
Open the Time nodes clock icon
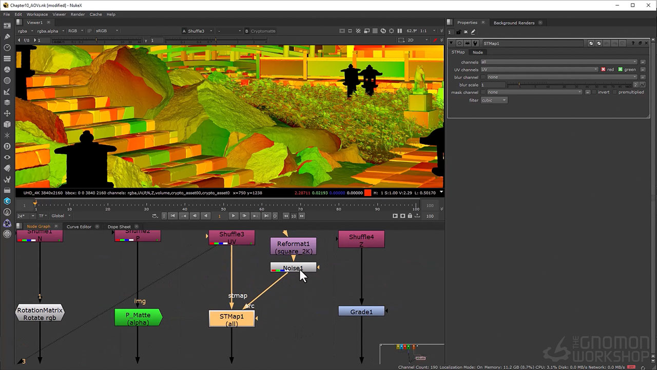pos(7,47)
